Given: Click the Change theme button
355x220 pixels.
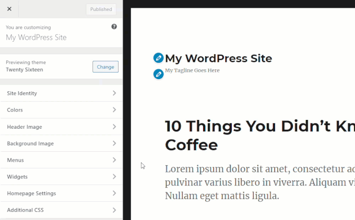Looking at the screenshot, I should 105,67.
